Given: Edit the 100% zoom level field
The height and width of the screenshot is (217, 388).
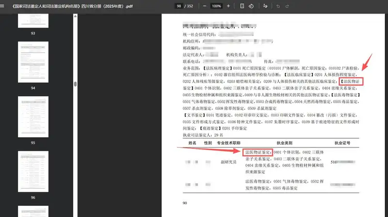Looking at the screenshot, I should tap(216, 6).
